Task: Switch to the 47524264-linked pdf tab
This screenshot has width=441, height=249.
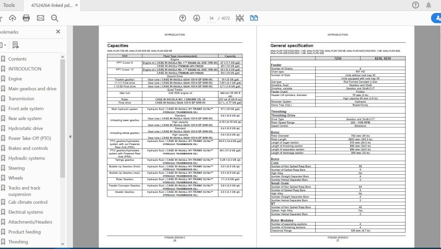Action: point(51,5)
